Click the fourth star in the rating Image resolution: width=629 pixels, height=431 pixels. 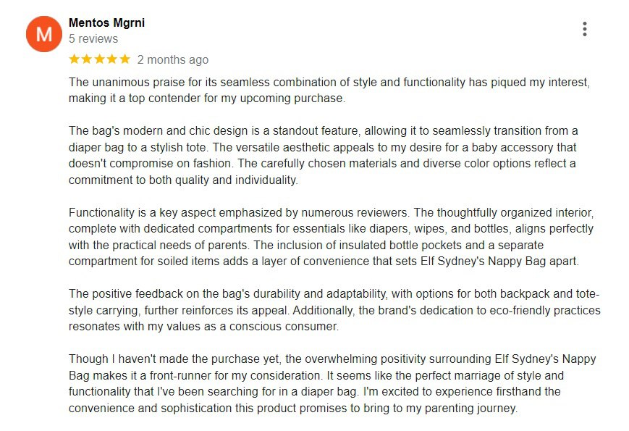tap(112, 59)
